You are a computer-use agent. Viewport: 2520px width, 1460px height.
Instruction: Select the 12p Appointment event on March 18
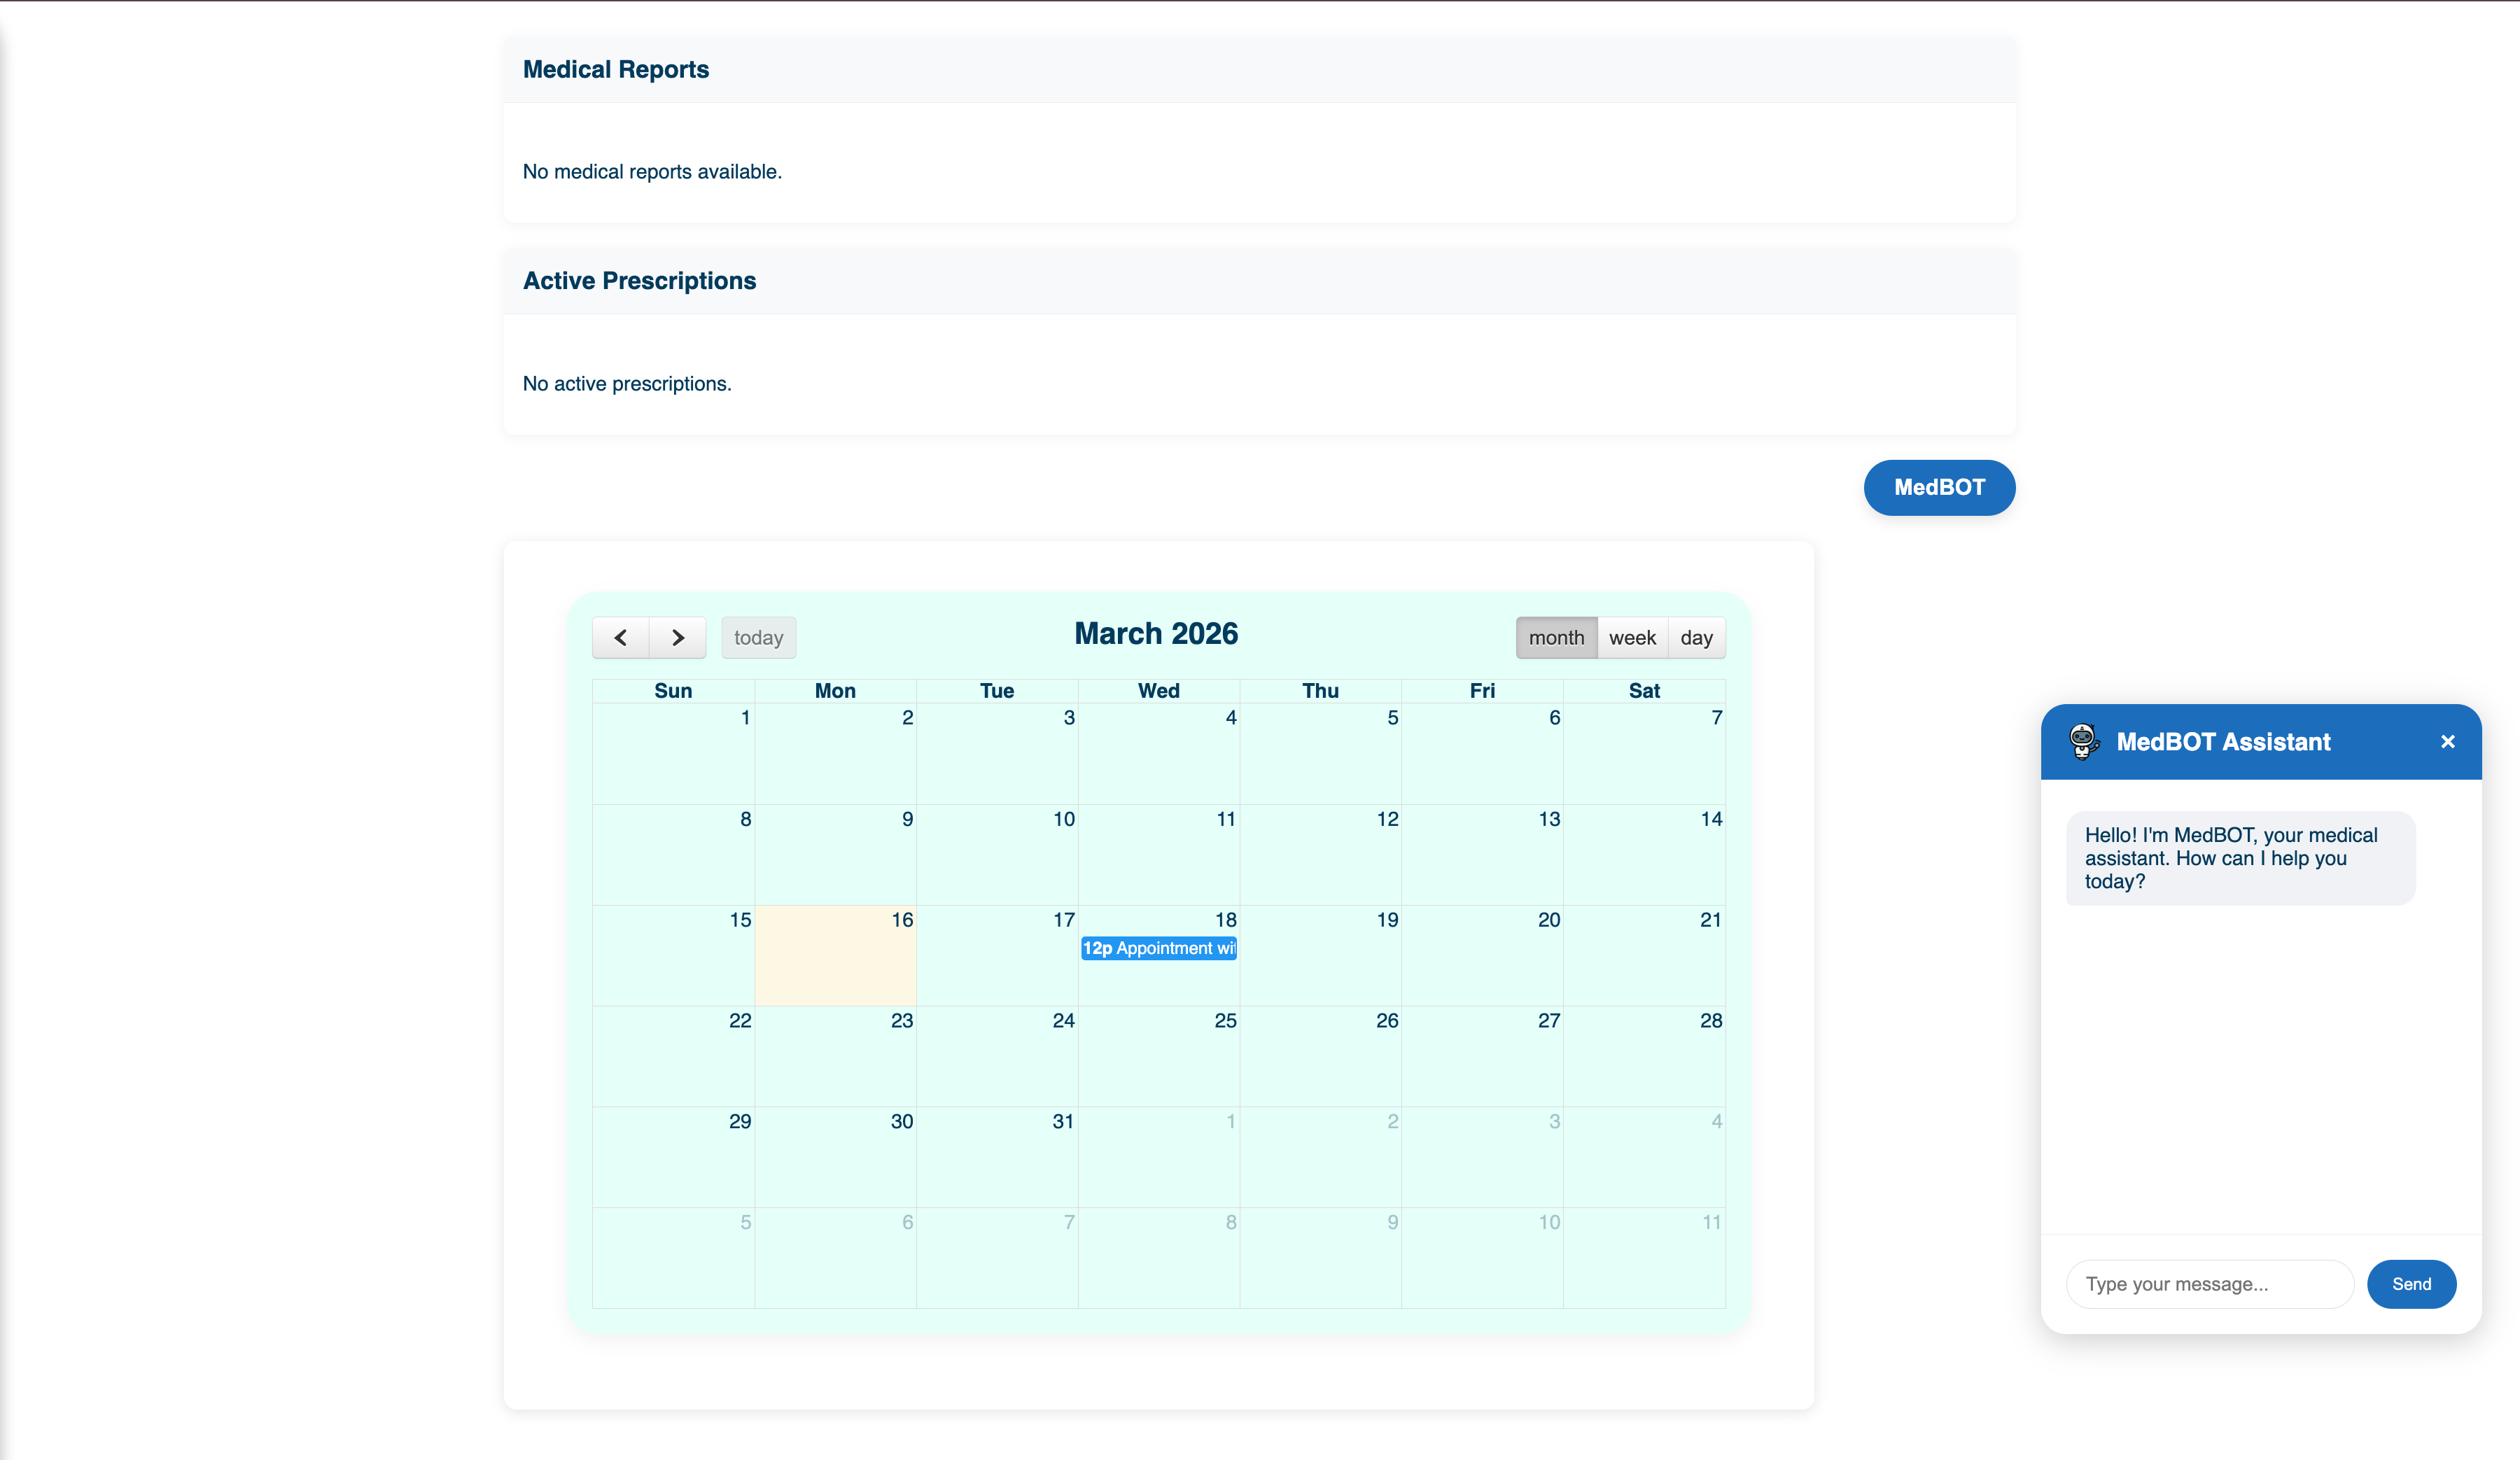[x=1158, y=948]
